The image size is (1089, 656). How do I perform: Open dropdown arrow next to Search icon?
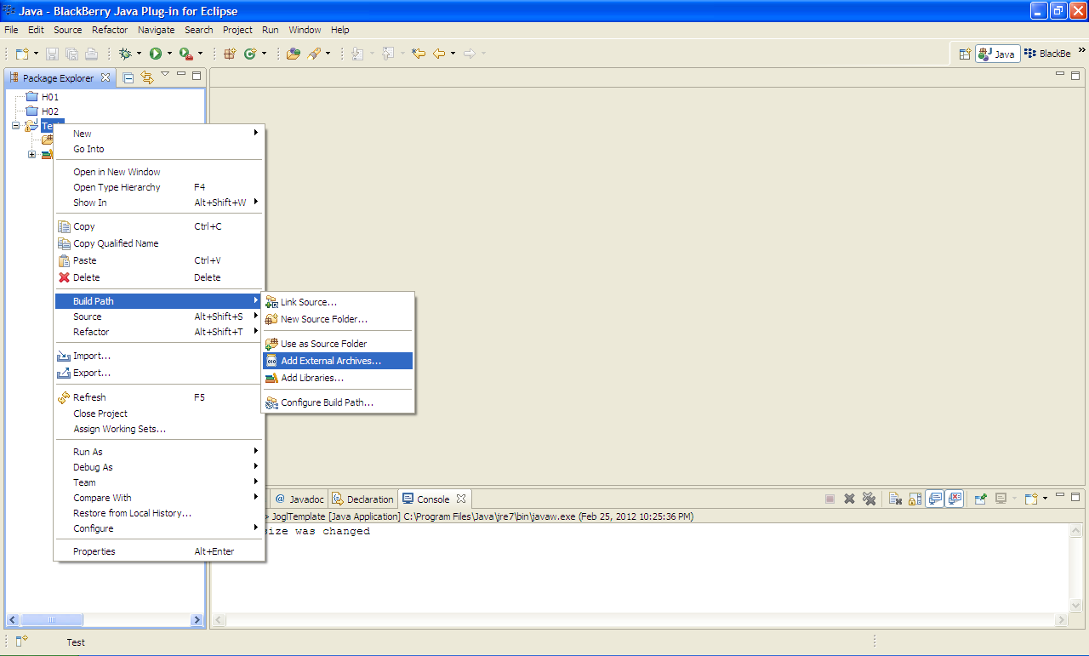328,54
